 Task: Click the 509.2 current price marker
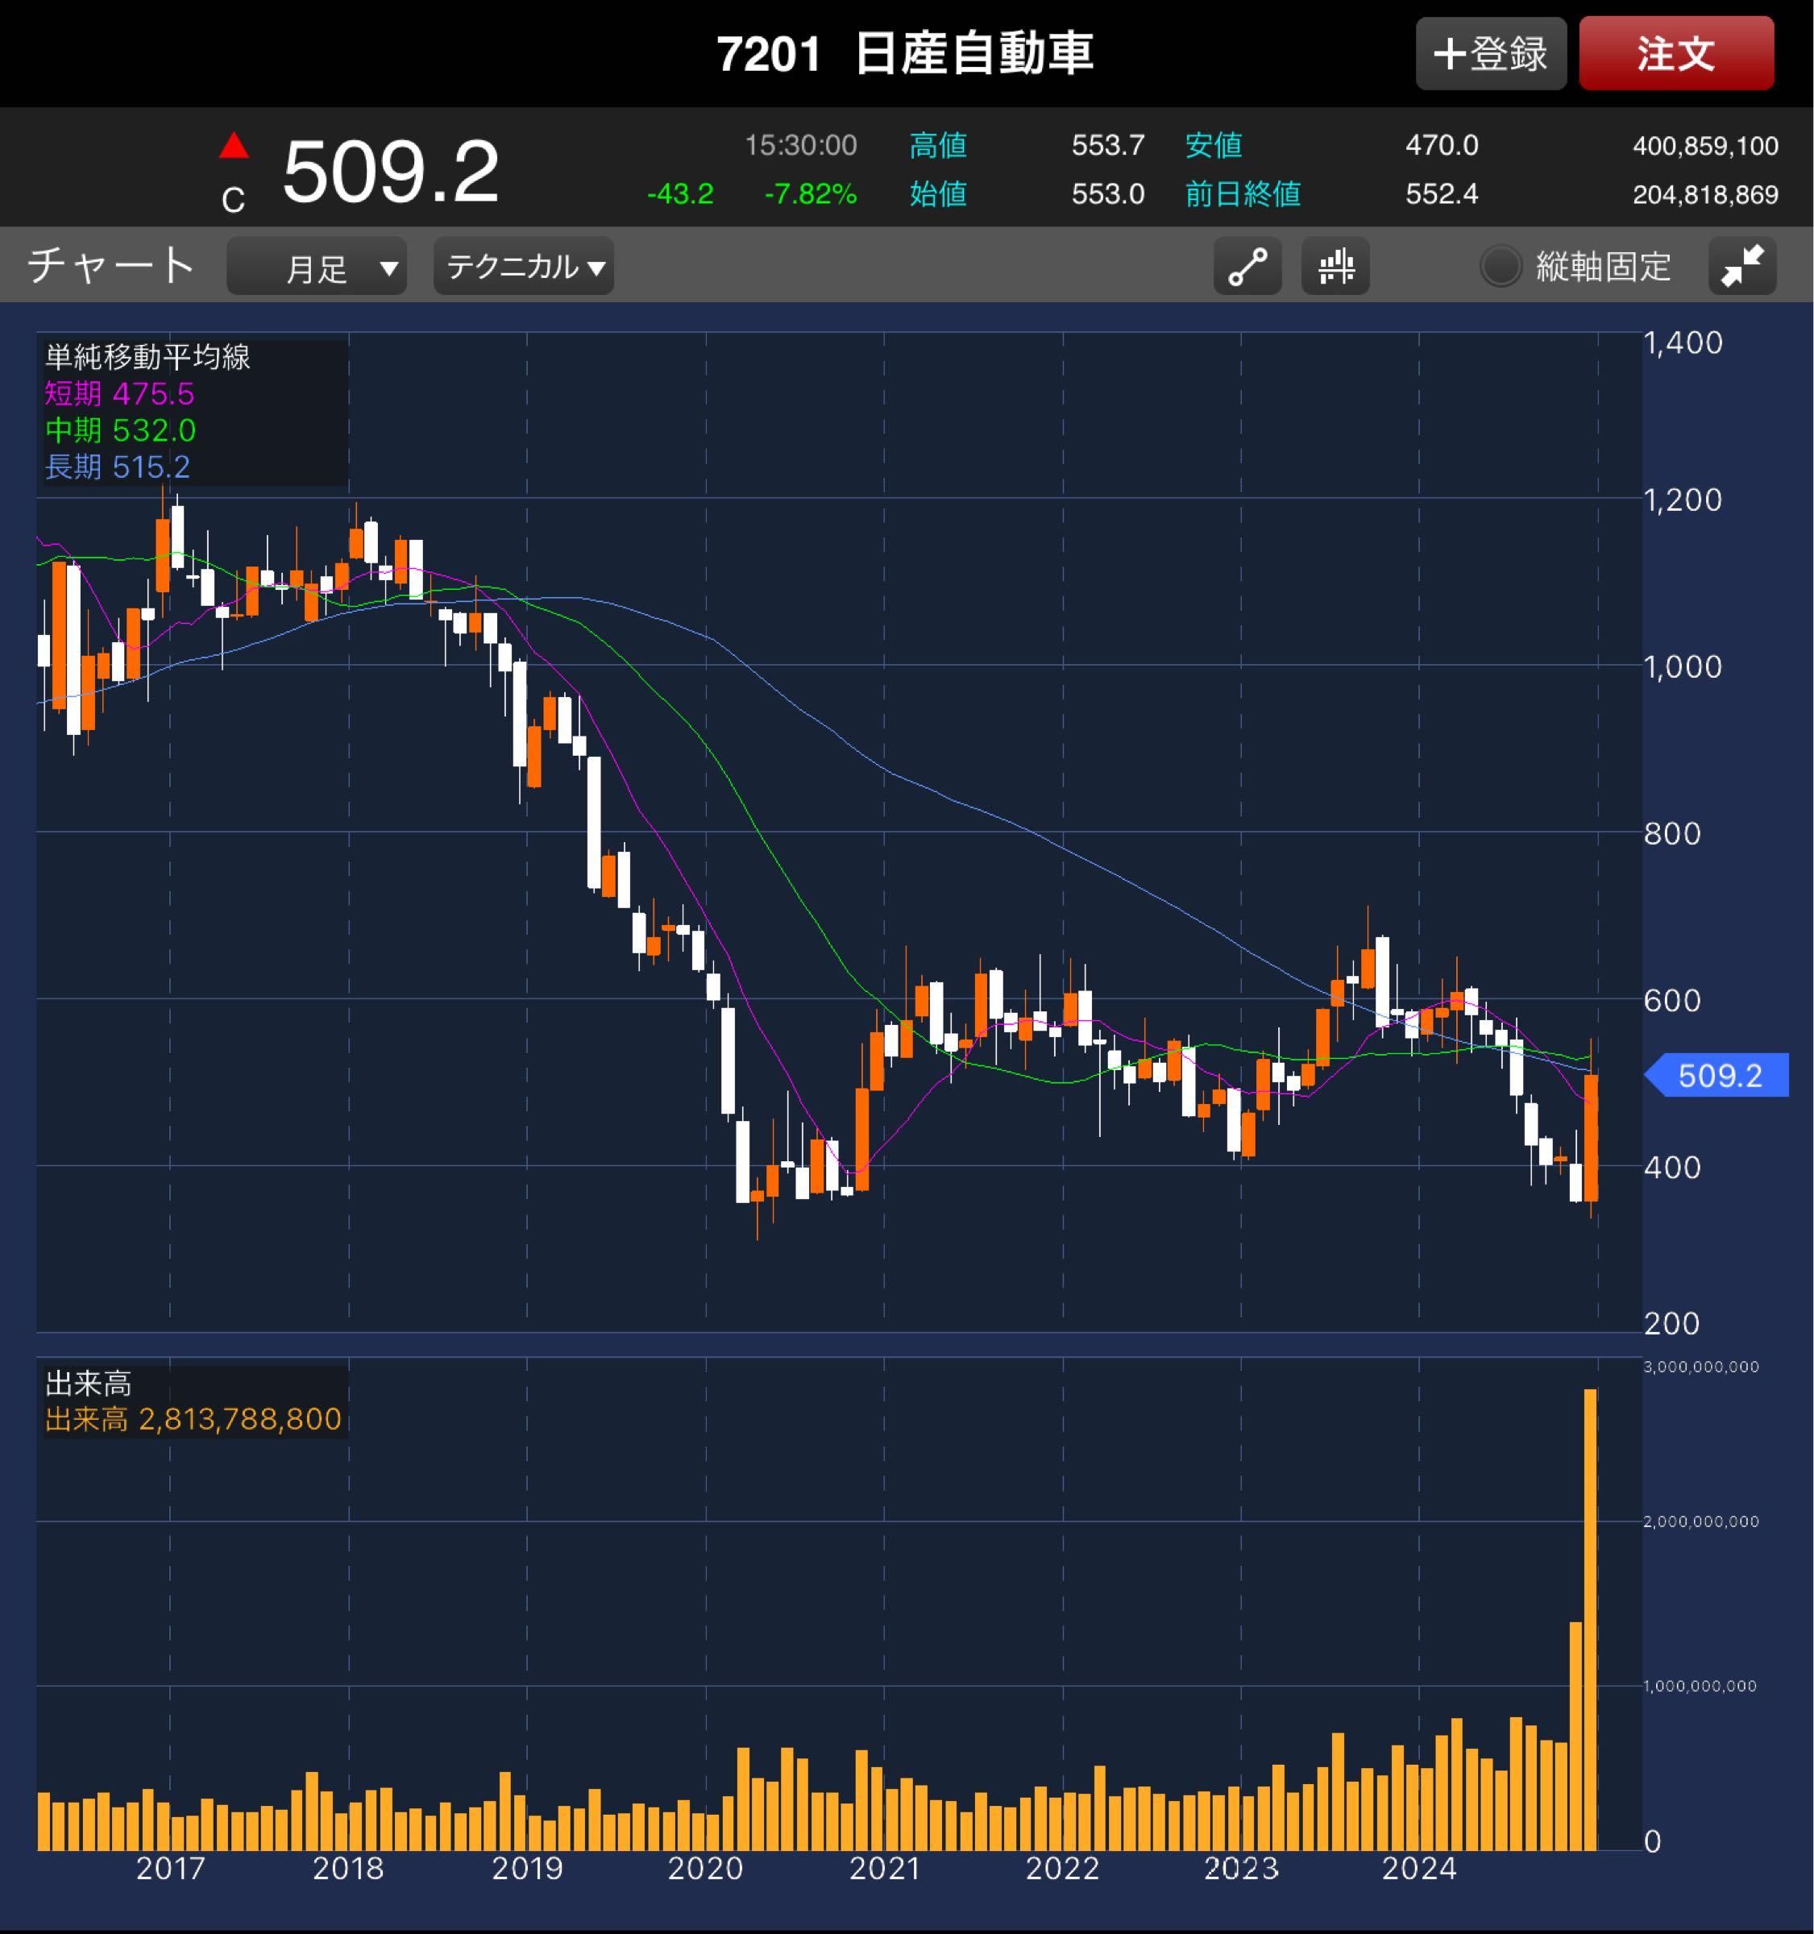(1718, 1075)
